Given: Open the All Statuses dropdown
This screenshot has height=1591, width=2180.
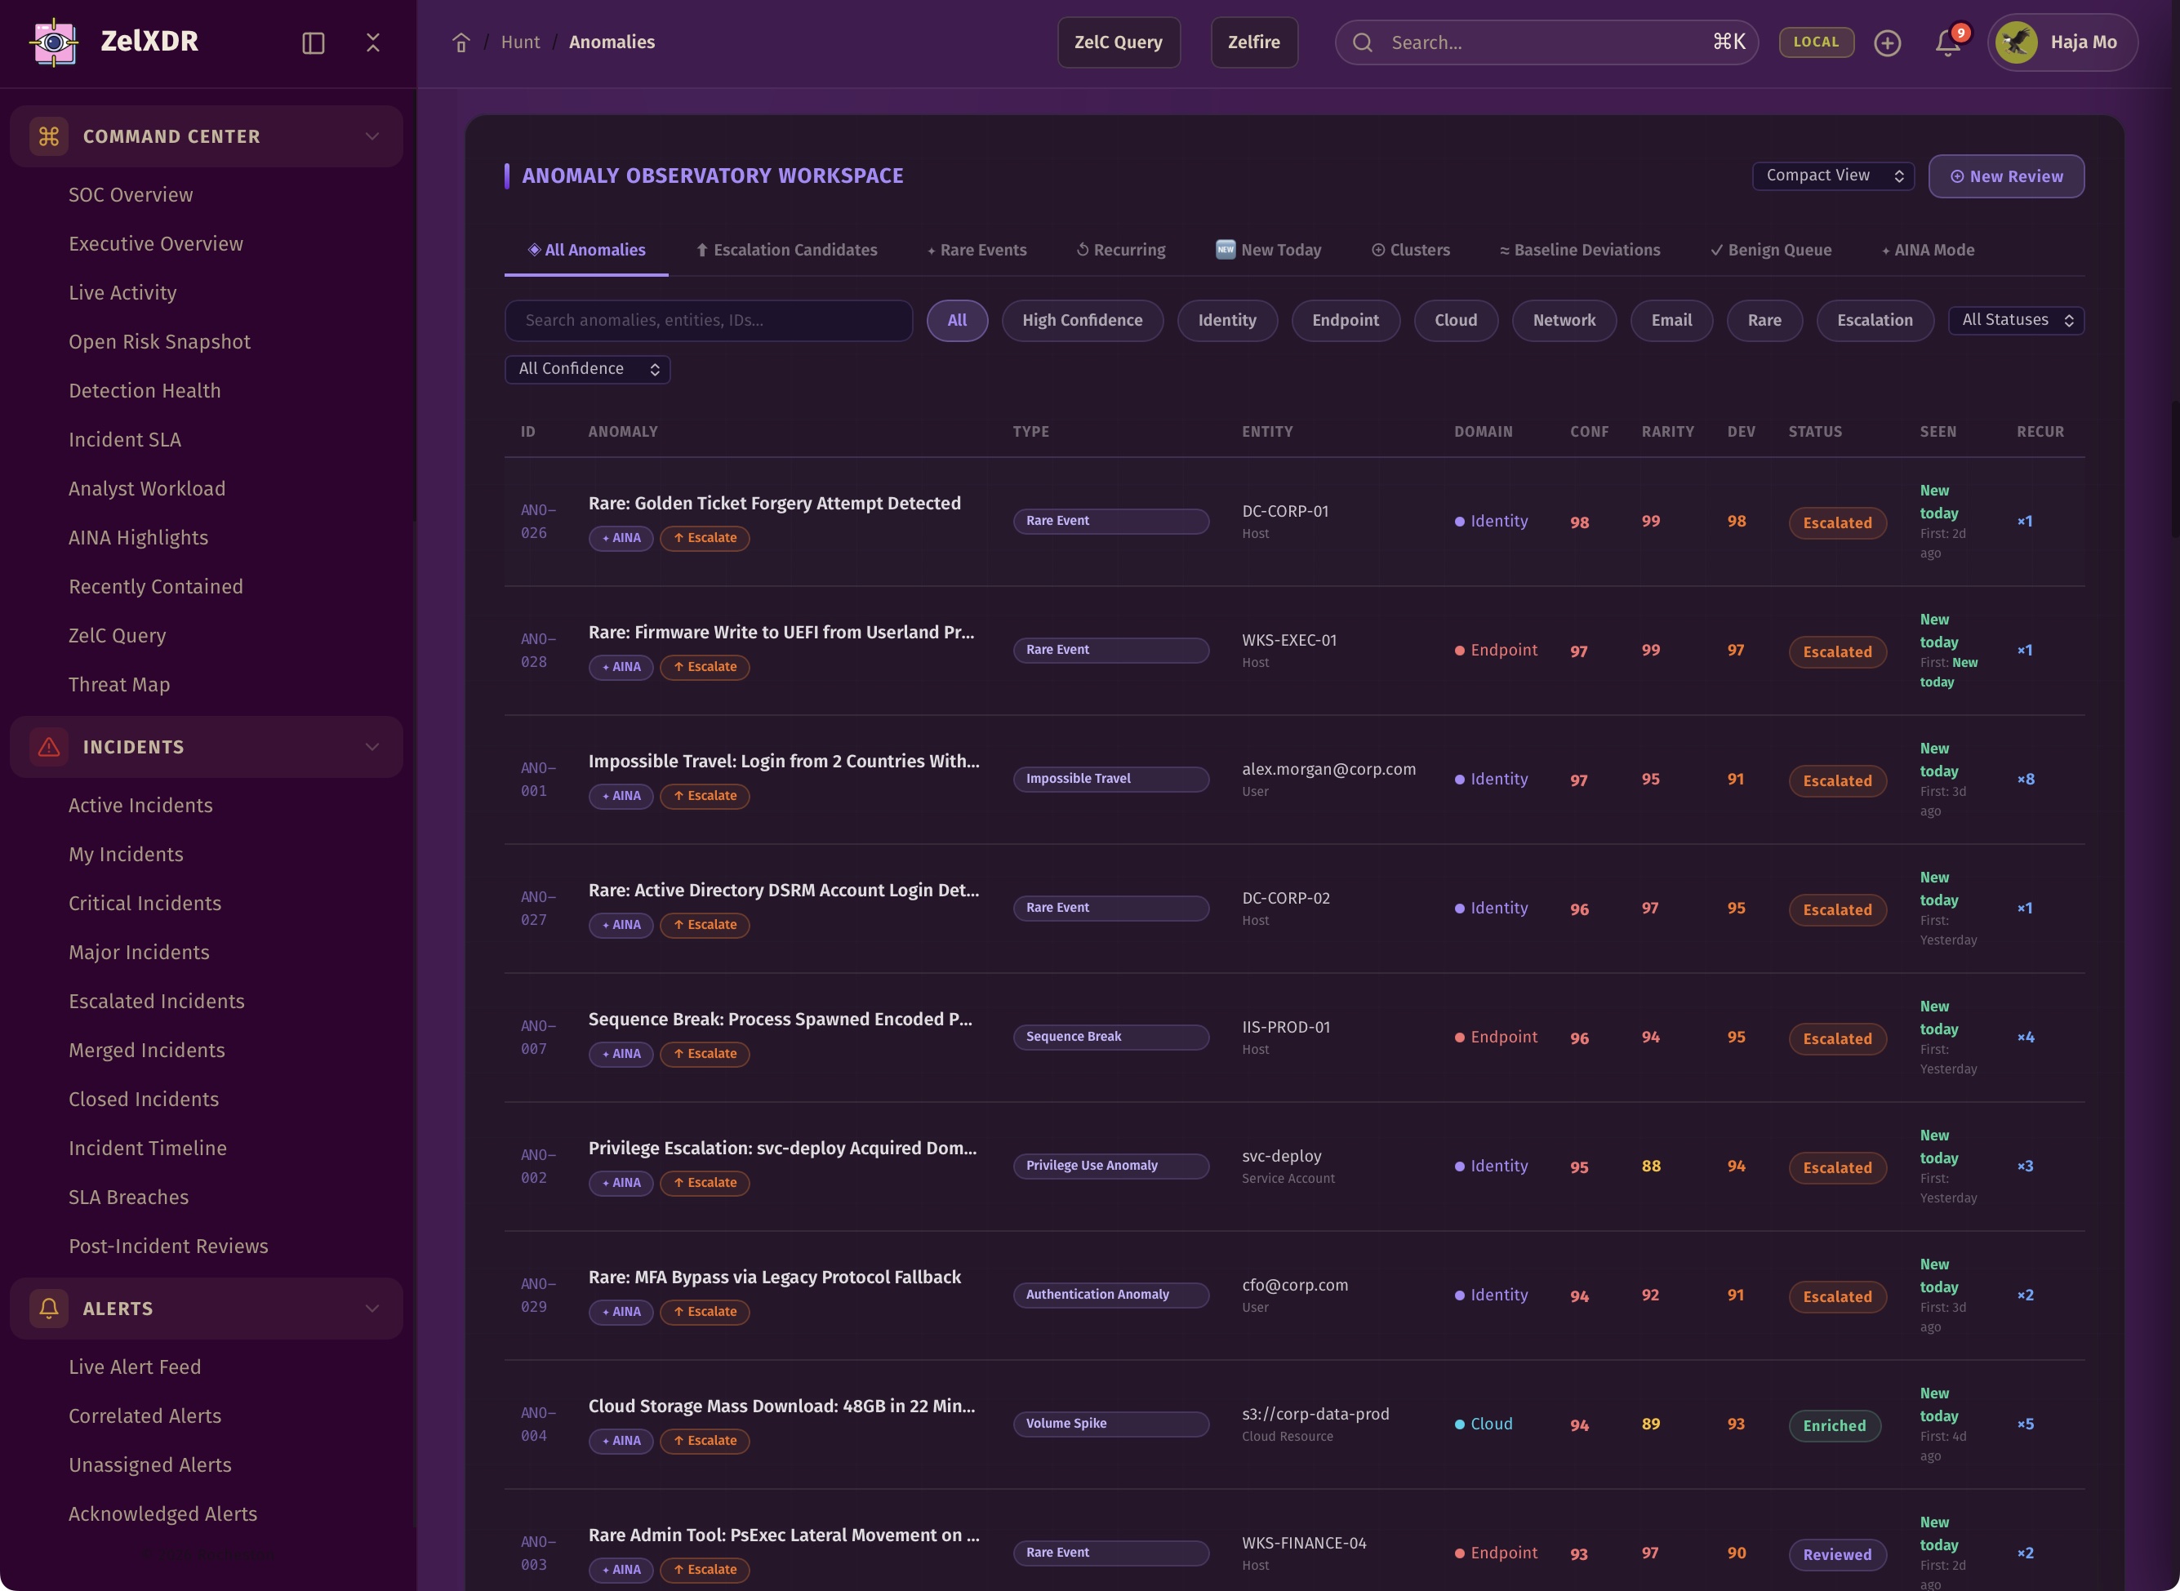Looking at the screenshot, I should (2015, 320).
